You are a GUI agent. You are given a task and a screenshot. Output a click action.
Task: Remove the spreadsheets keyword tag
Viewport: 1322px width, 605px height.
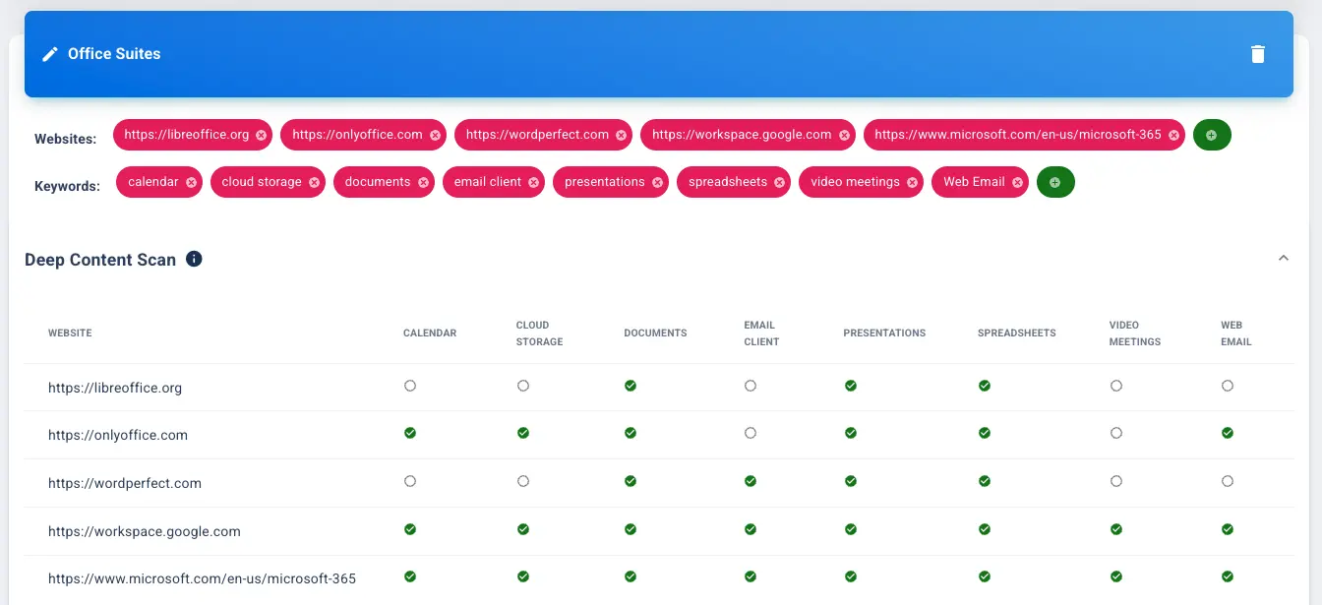(x=779, y=182)
